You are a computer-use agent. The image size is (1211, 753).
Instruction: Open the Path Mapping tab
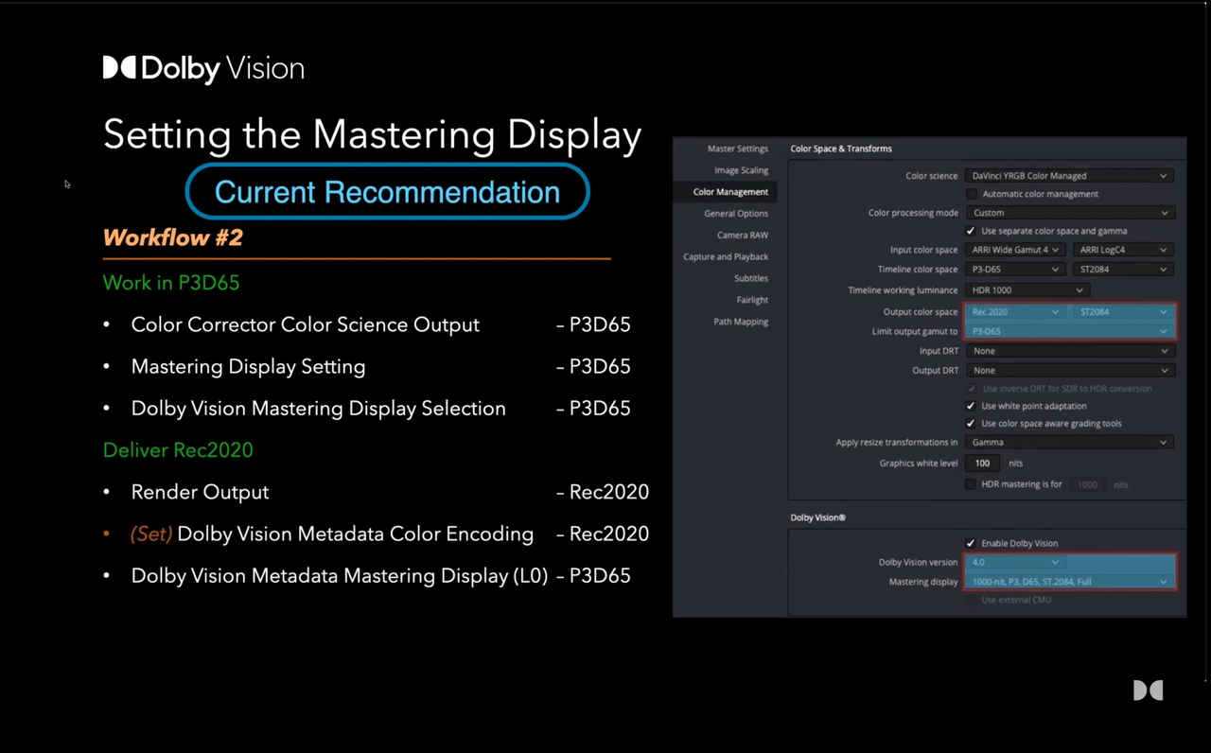tap(741, 322)
